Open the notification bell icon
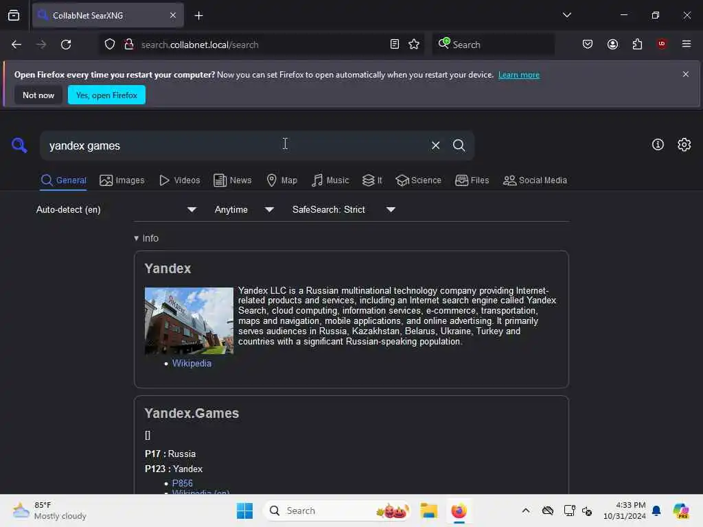The width and height of the screenshot is (703, 527). pyautogui.click(x=656, y=511)
